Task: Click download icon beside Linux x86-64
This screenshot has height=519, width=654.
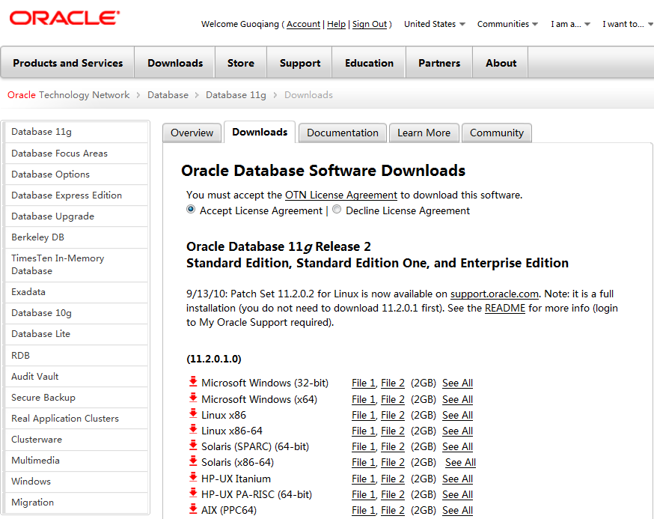Action: click(193, 431)
